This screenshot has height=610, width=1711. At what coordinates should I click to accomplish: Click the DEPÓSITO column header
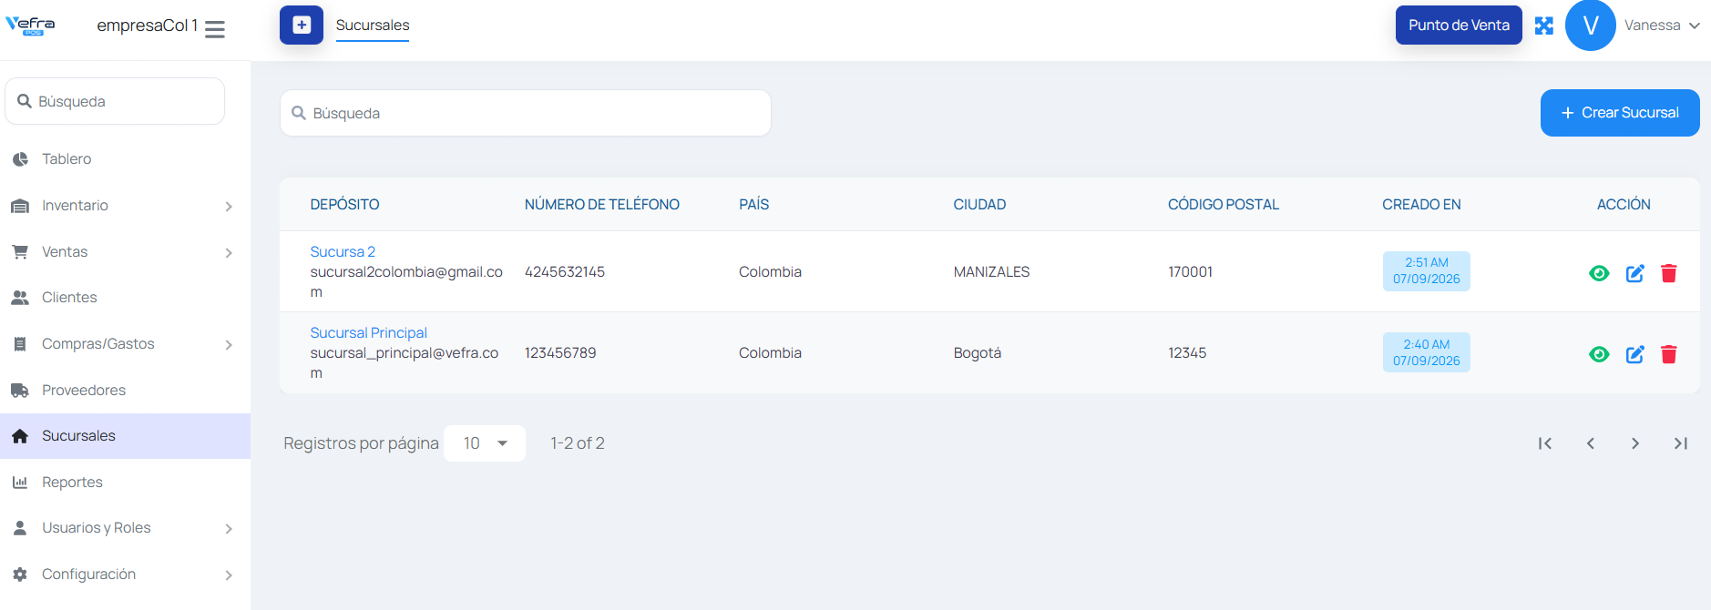(344, 205)
